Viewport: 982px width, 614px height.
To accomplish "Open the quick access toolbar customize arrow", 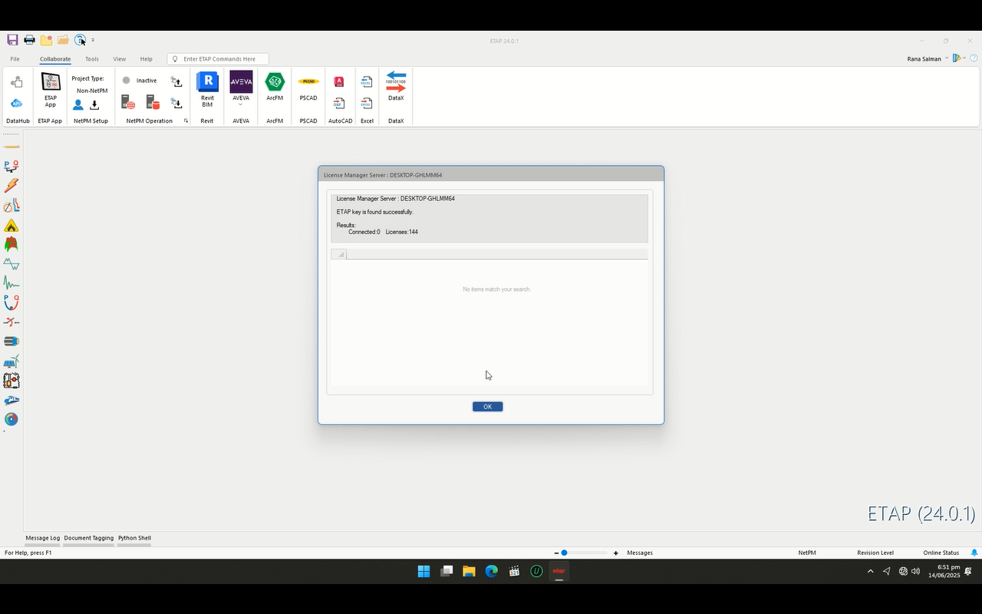I will click(93, 40).
